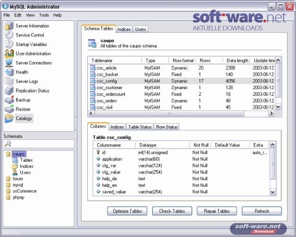
Task: Click the table icon beside csc_basket
Action: pyautogui.click(x=92, y=74)
